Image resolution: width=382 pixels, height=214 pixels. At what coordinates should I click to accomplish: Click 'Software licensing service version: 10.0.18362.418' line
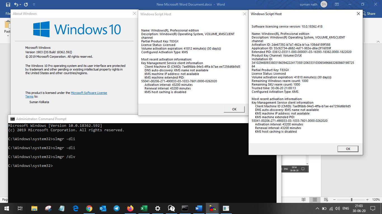(287, 26)
